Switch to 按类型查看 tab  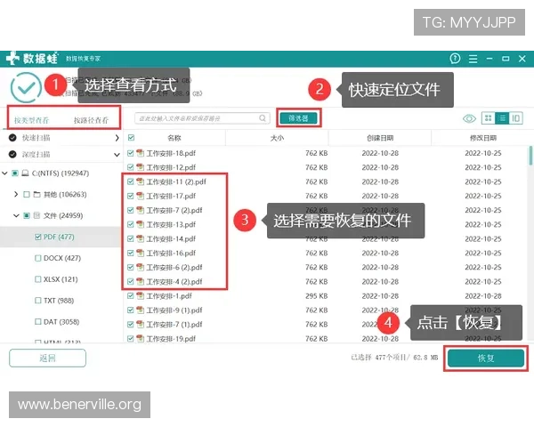[x=31, y=120]
